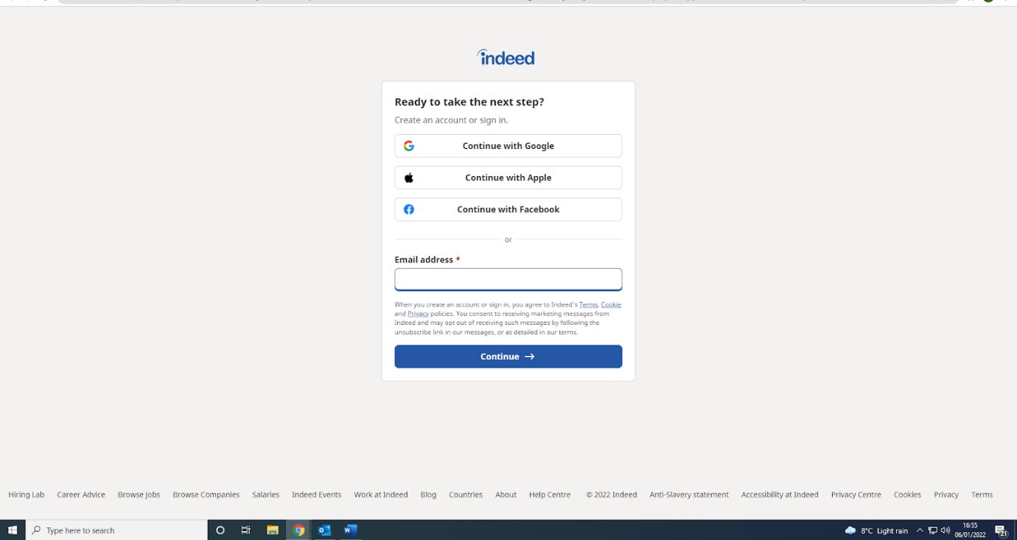
Task: Click the Indeed logo at top
Action: point(506,57)
